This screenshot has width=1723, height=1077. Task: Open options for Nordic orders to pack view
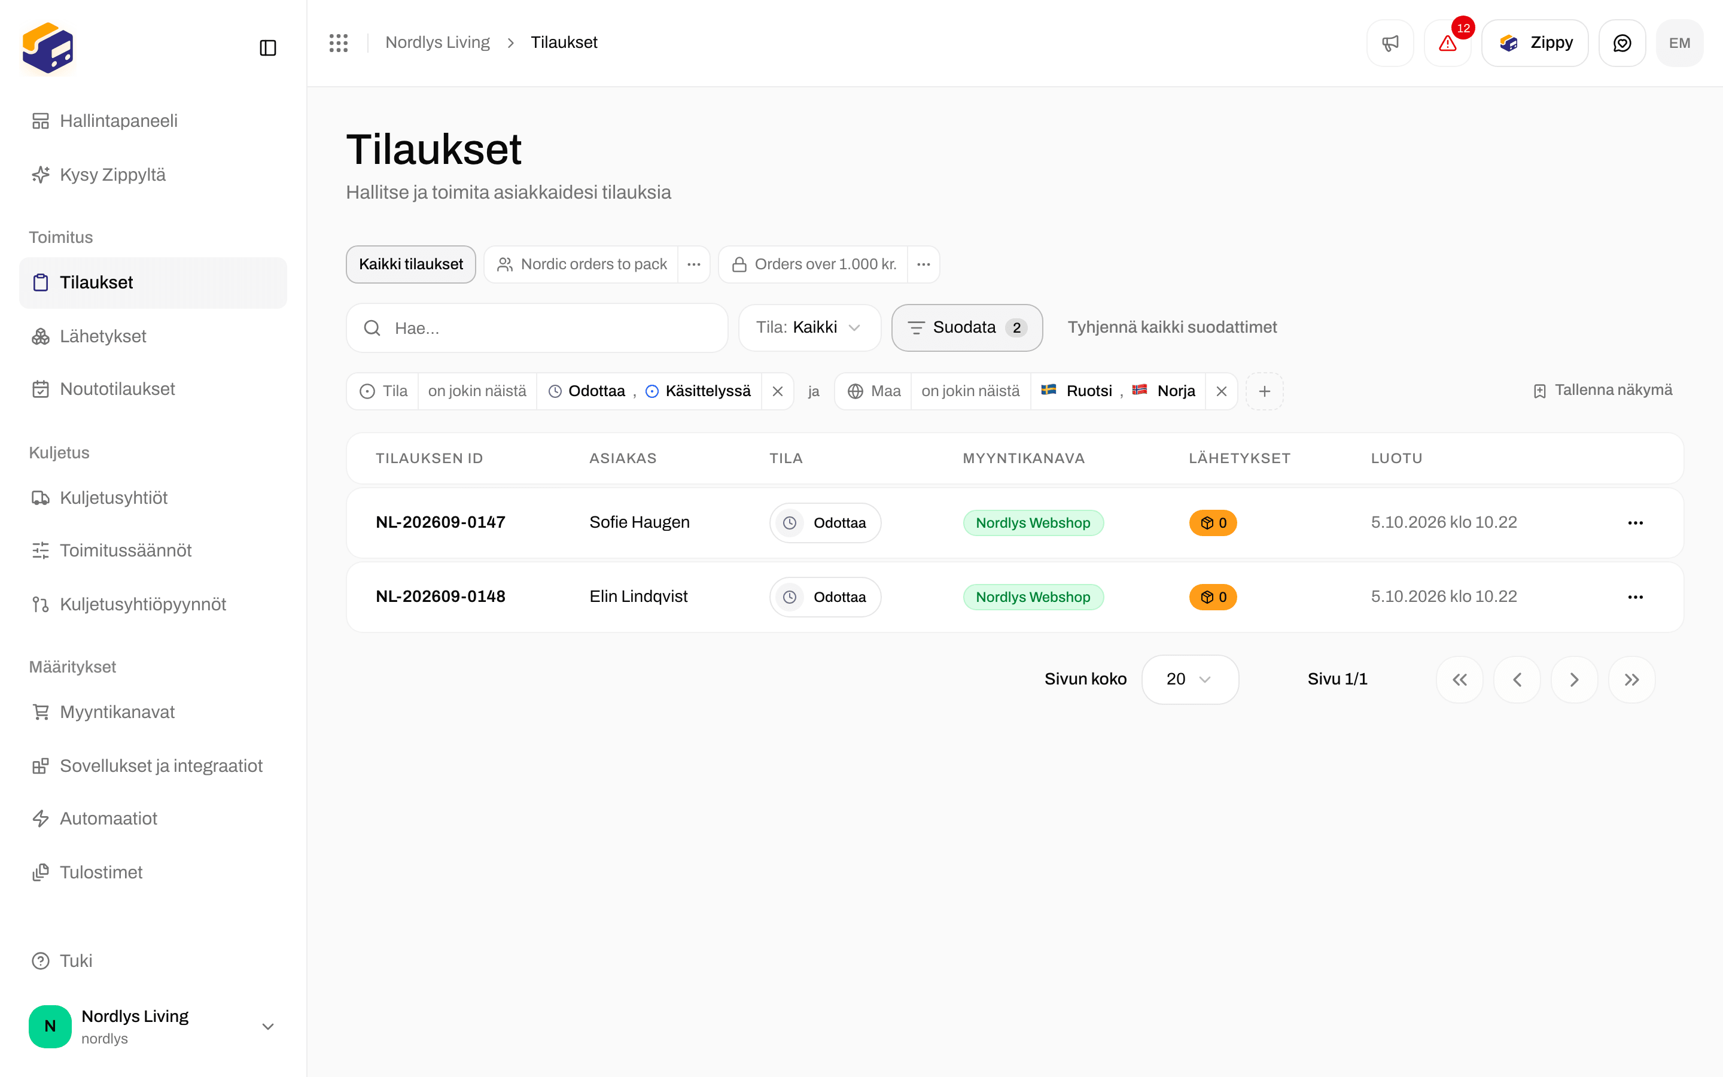point(693,264)
